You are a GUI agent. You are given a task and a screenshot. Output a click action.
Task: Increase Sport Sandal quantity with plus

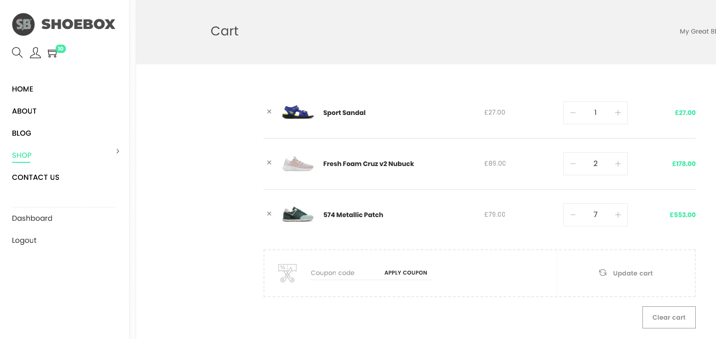618,113
